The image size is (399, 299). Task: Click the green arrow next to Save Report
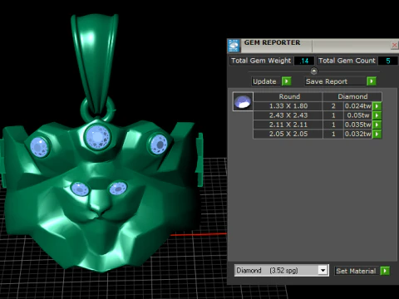tap(372, 81)
